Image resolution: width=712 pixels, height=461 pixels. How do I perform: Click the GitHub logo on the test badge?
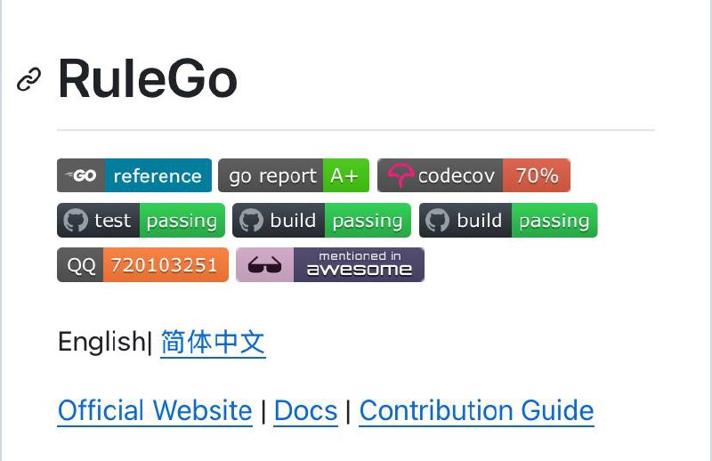pos(76,221)
